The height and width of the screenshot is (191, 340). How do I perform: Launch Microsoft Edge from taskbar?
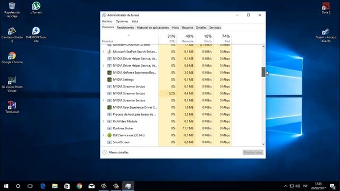[43, 186]
